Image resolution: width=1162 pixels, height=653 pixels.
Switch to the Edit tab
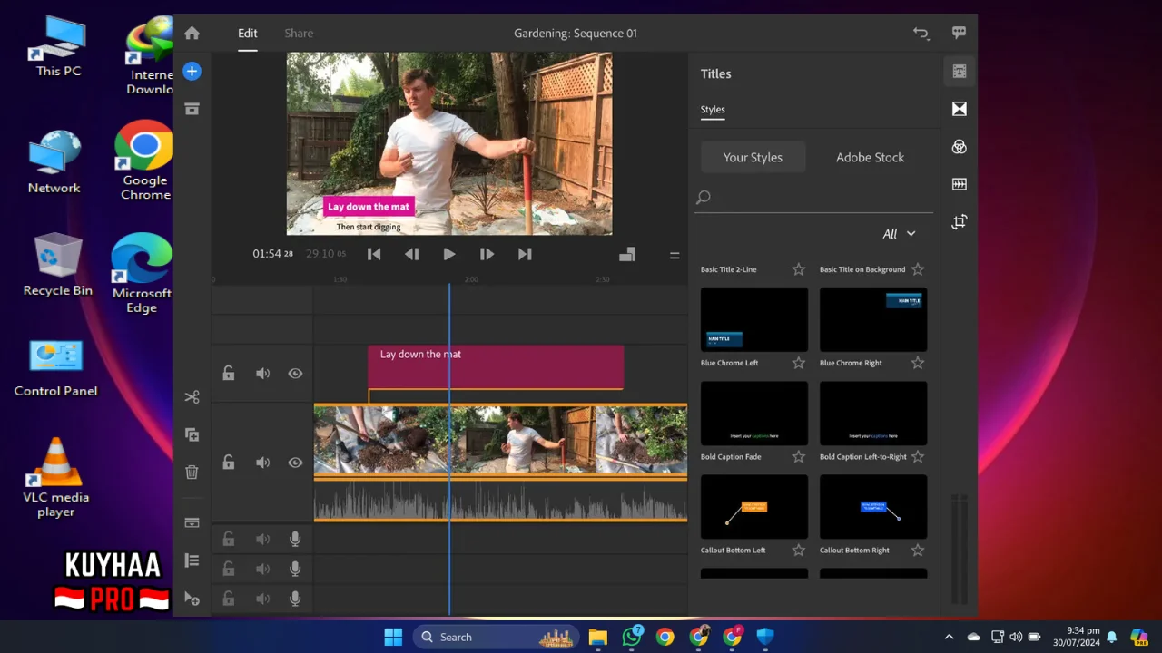(x=248, y=34)
